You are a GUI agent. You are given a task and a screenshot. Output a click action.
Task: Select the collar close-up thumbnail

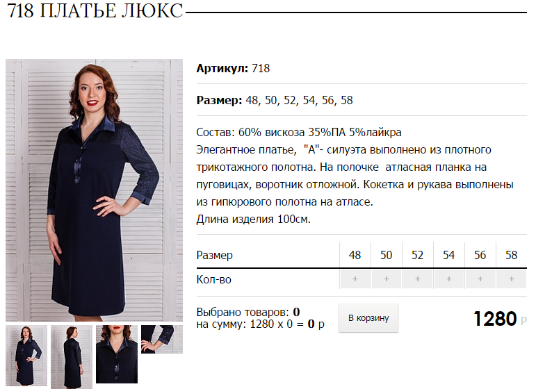click(x=117, y=354)
